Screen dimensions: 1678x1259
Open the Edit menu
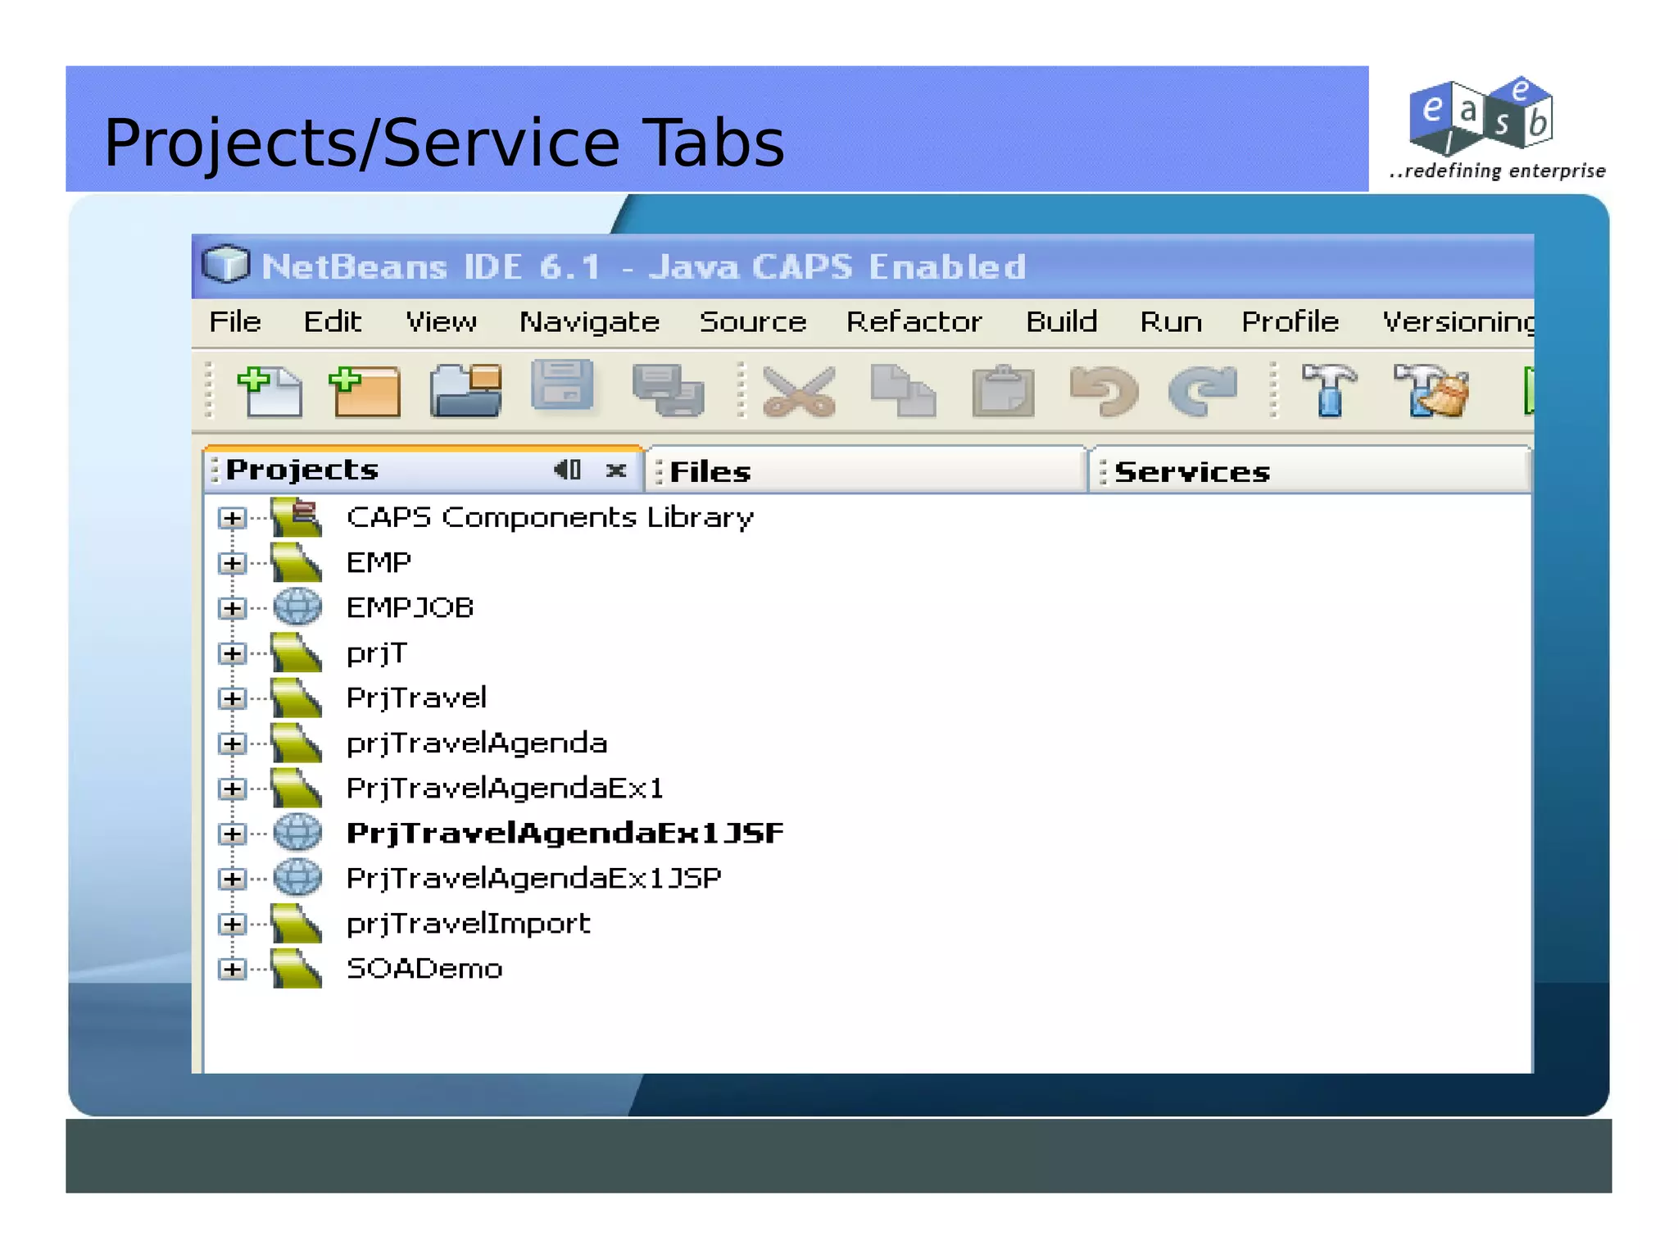pos(332,321)
